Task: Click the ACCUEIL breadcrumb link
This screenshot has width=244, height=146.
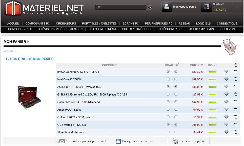Action: tap(9, 52)
